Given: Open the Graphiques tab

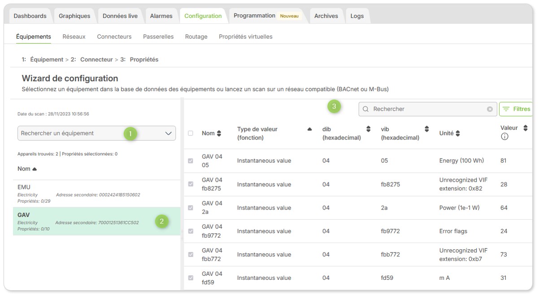Looking at the screenshot, I should click(x=74, y=16).
